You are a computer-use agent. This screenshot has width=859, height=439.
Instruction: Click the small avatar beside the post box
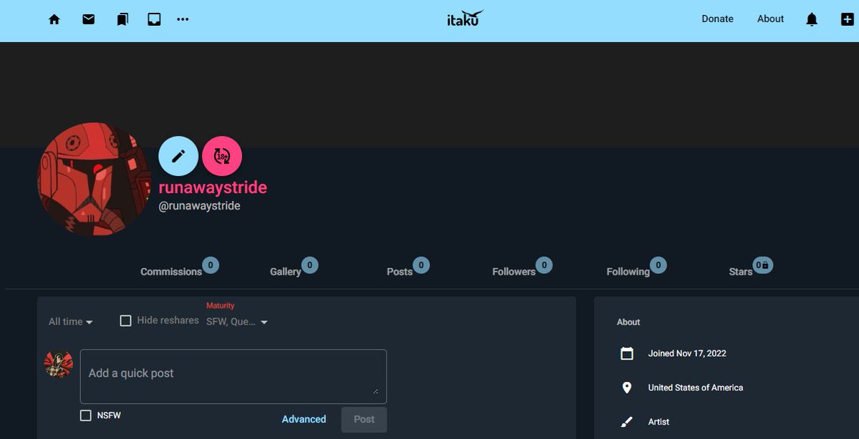(x=58, y=365)
